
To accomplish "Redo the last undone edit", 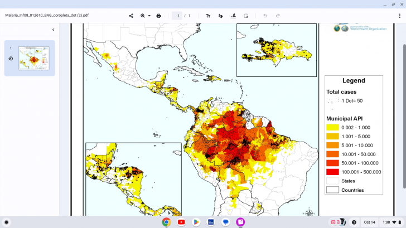I will pyautogui.click(x=278, y=16).
